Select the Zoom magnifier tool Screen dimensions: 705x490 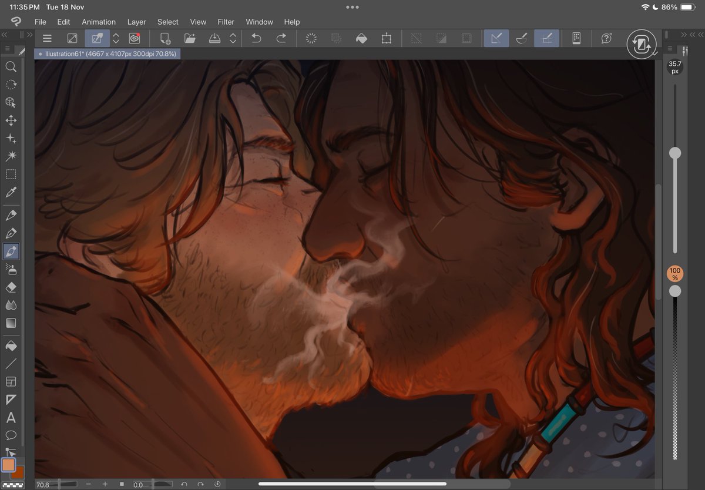[11, 66]
